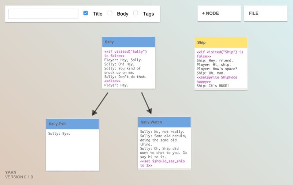Click the arrow pointing to Sally.Exit

coord(100,104)
